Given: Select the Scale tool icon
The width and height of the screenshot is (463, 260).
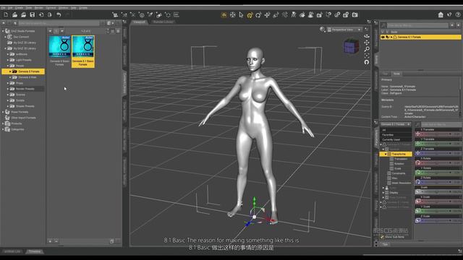Looking at the screenshot, I should click(x=276, y=14).
